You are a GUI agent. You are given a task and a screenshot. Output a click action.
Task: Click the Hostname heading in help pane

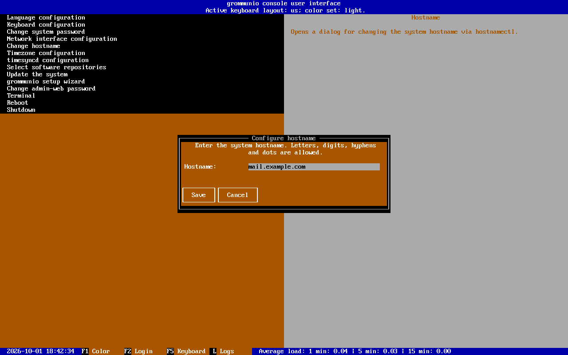coord(426,18)
